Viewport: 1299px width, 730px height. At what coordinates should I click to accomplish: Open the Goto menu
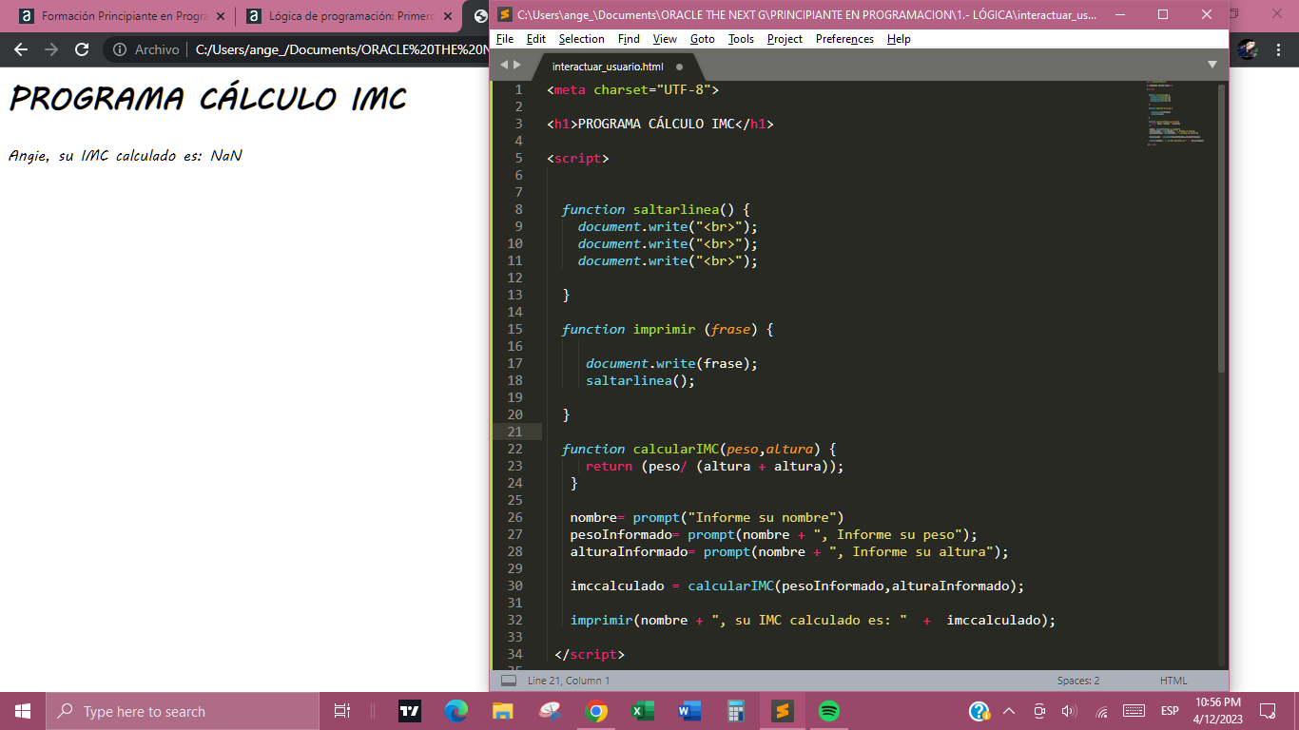(703, 39)
